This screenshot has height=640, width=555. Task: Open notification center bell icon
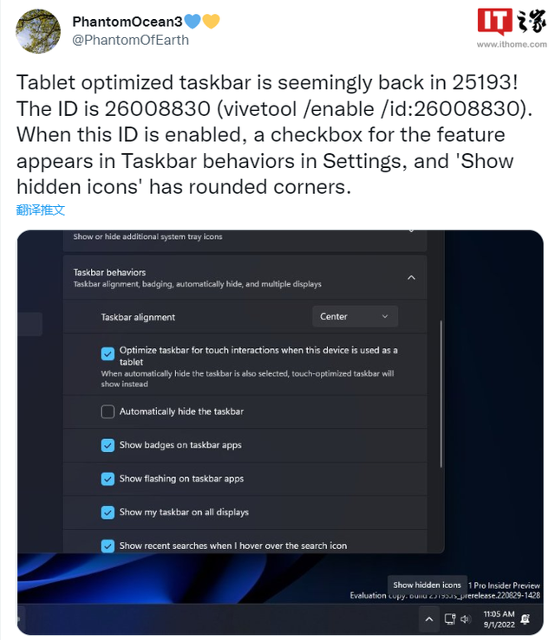coord(526,619)
